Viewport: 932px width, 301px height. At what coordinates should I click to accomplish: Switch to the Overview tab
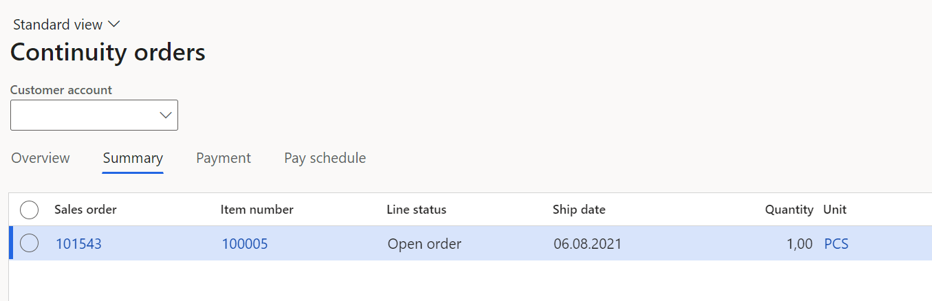tap(41, 158)
